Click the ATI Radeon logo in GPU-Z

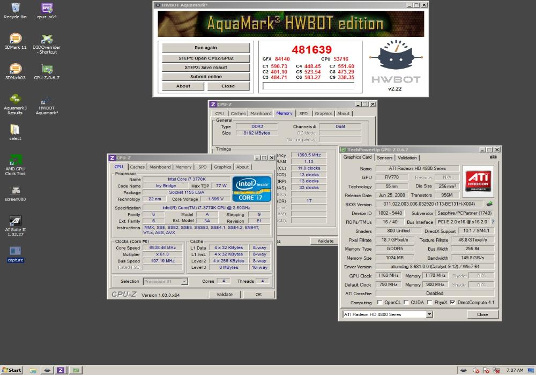point(478,182)
